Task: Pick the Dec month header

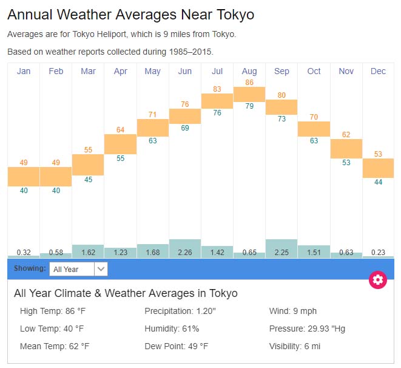Action: pos(378,72)
